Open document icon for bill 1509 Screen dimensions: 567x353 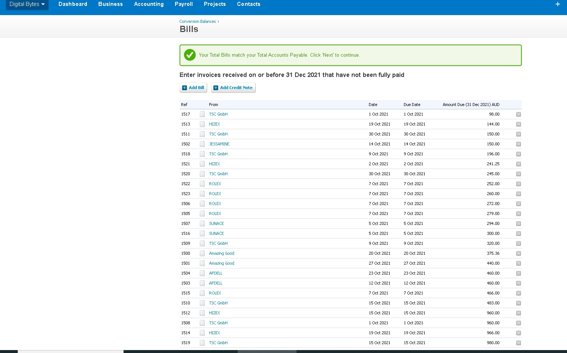(x=202, y=243)
